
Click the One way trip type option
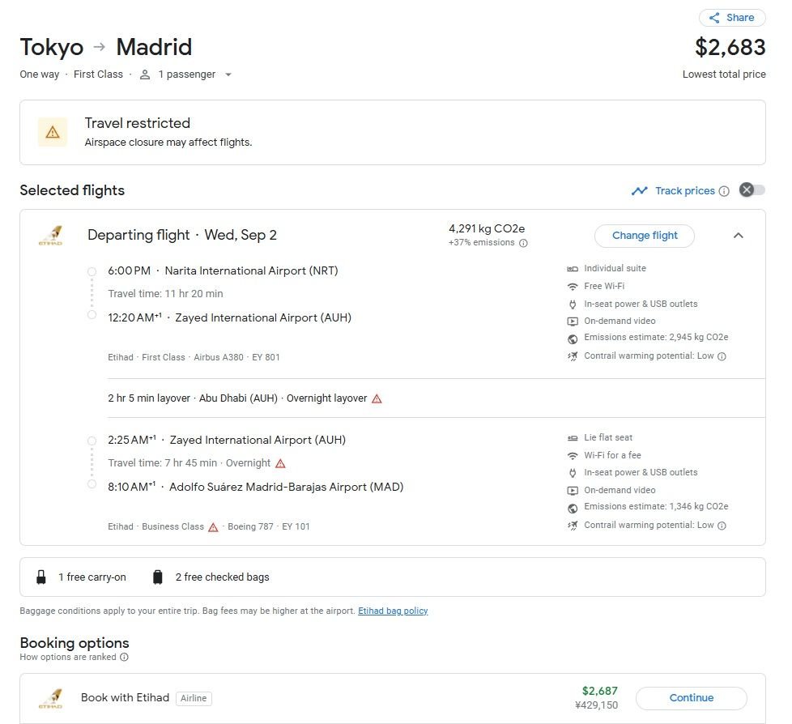[39, 75]
